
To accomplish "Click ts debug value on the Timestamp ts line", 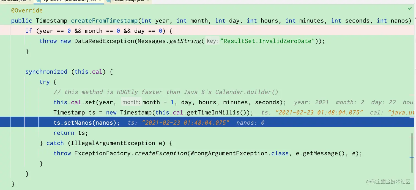I will click(x=312, y=113).
